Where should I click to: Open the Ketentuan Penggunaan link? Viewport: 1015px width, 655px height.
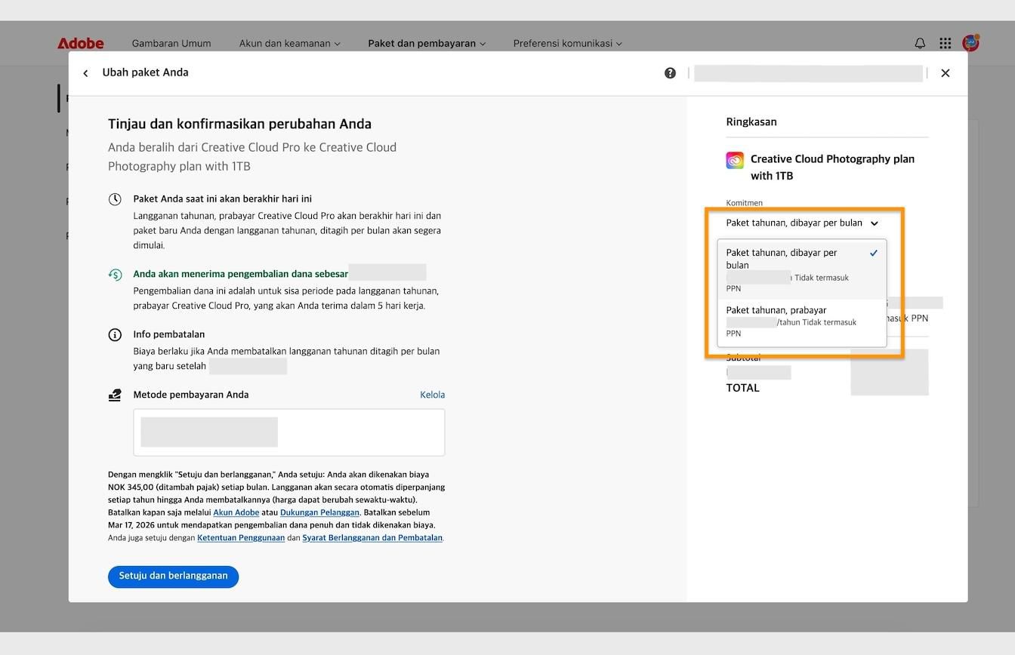[x=241, y=538]
